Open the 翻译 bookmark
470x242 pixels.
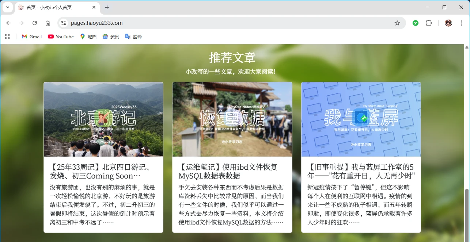133,37
